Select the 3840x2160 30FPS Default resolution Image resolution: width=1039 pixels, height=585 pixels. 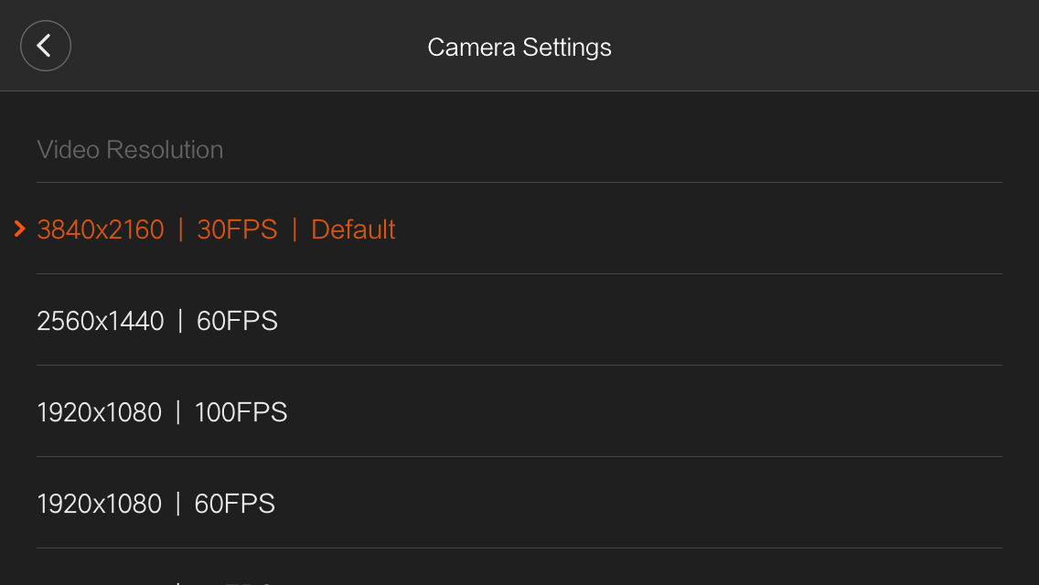coord(519,229)
